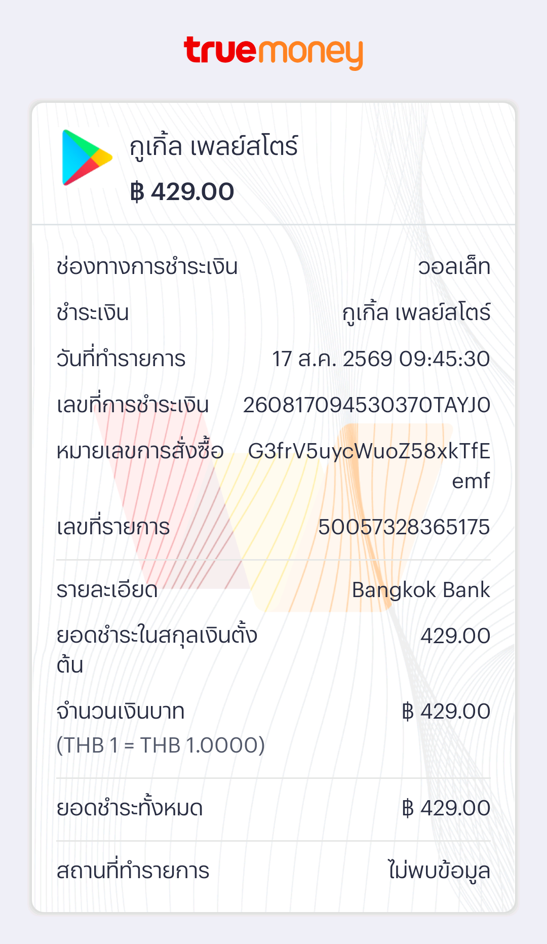
Task: Tap the truemoney logo at top
Action: pyautogui.click(x=273, y=53)
